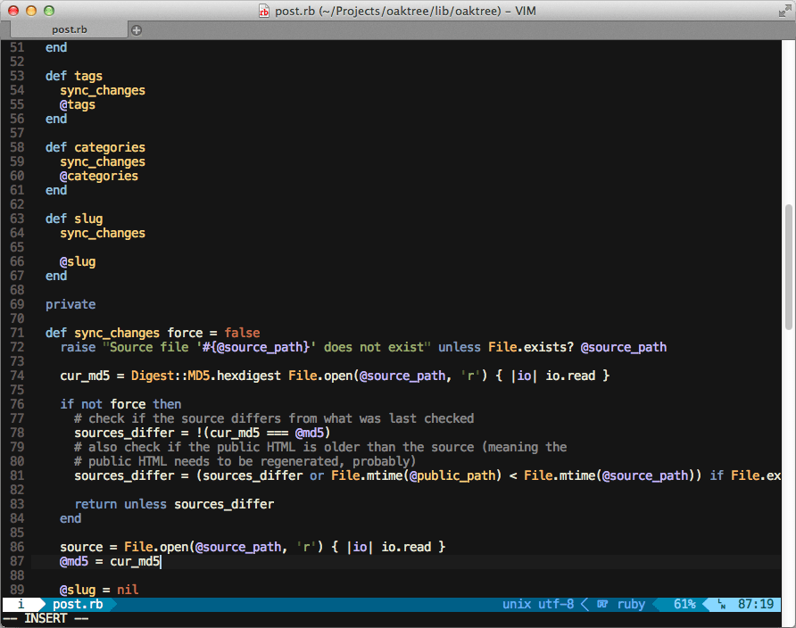Click 'def categories' on line 58

coord(95,147)
